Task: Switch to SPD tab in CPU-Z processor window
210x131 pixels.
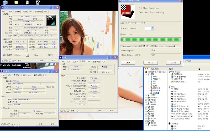Action: point(30,12)
